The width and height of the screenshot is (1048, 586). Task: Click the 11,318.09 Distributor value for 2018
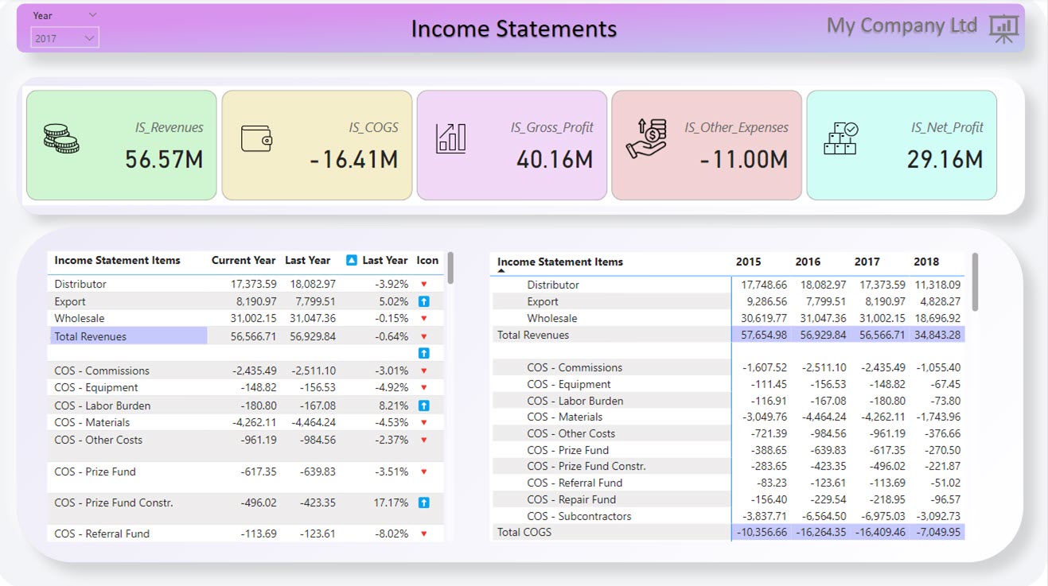pyautogui.click(x=938, y=285)
